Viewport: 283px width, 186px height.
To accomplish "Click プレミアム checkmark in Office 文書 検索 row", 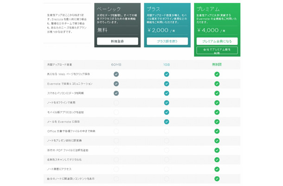I will 217,131.
